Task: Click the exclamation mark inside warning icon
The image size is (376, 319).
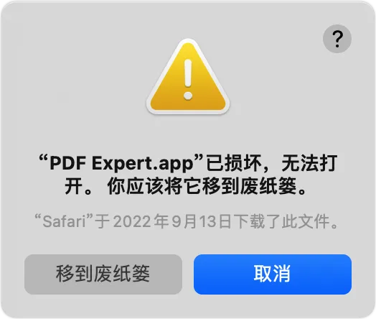Action: 188,80
